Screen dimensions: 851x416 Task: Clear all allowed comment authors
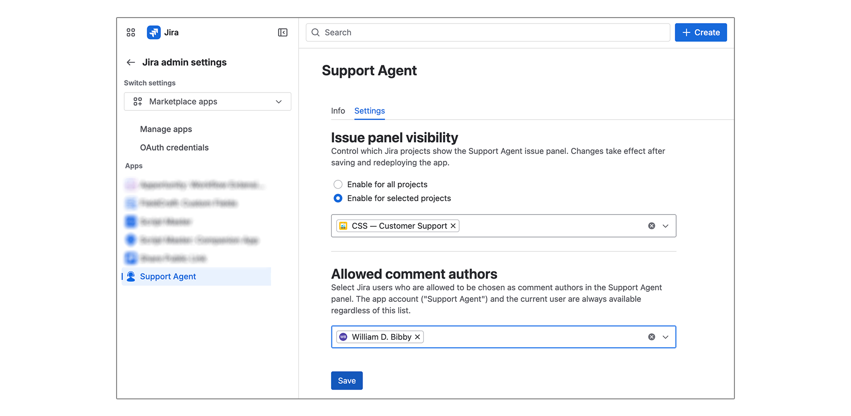click(651, 337)
